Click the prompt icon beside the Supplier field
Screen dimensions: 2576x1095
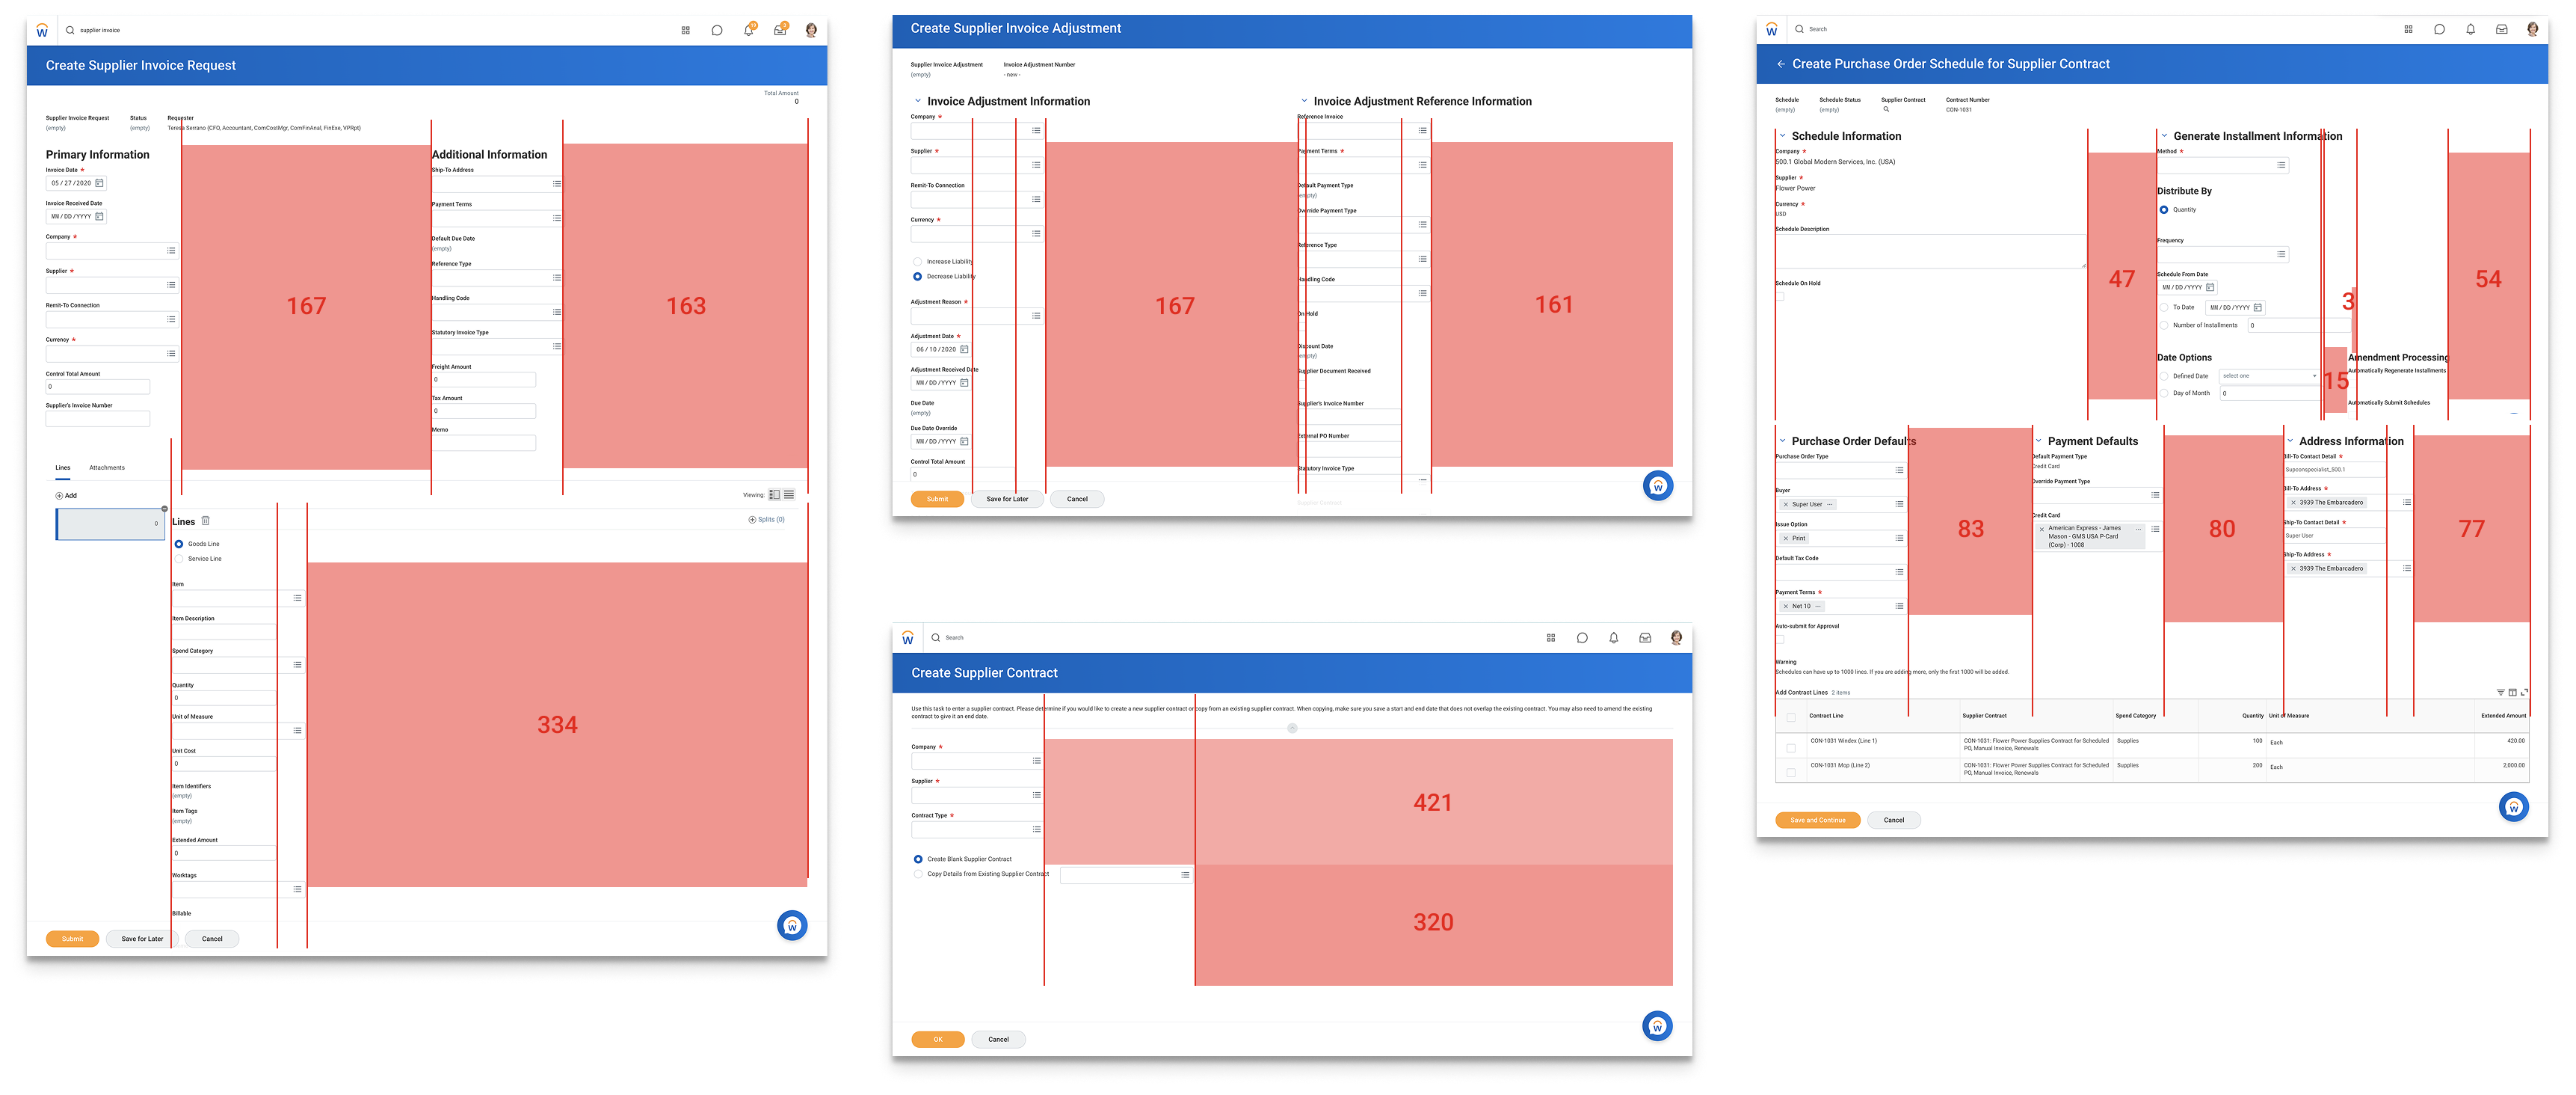172,284
